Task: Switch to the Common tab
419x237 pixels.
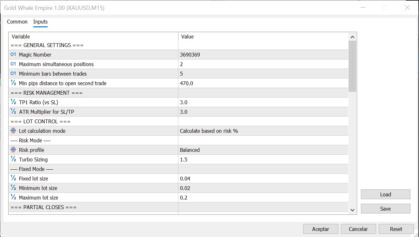Action: pos(17,22)
